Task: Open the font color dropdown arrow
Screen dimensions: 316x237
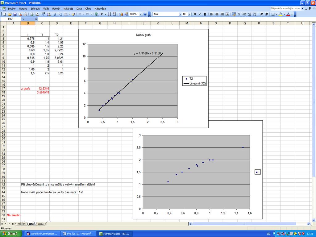Action: point(292,14)
